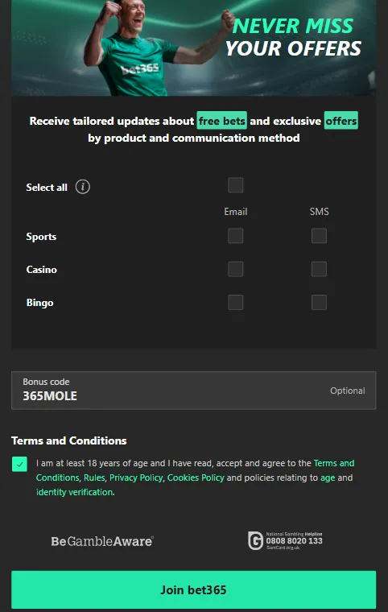The image size is (388, 612).
Task: Enable Casino Email updates checkbox
Action: pos(235,269)
